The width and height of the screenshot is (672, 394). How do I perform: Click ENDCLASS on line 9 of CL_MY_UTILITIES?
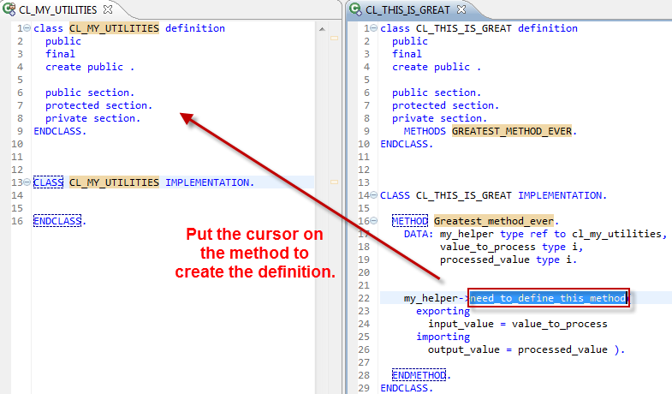[x=57, y=131]
